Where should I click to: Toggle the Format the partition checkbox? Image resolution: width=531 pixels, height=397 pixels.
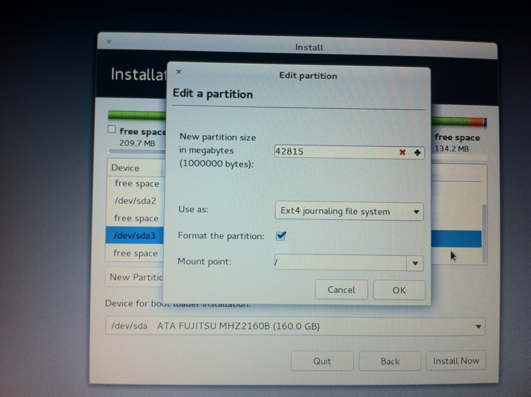click(x=281, y=236)
